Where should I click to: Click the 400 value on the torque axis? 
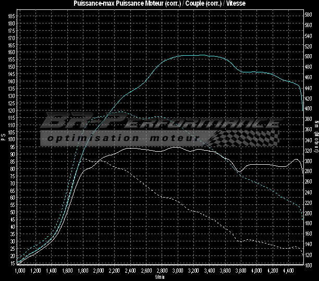309,108
